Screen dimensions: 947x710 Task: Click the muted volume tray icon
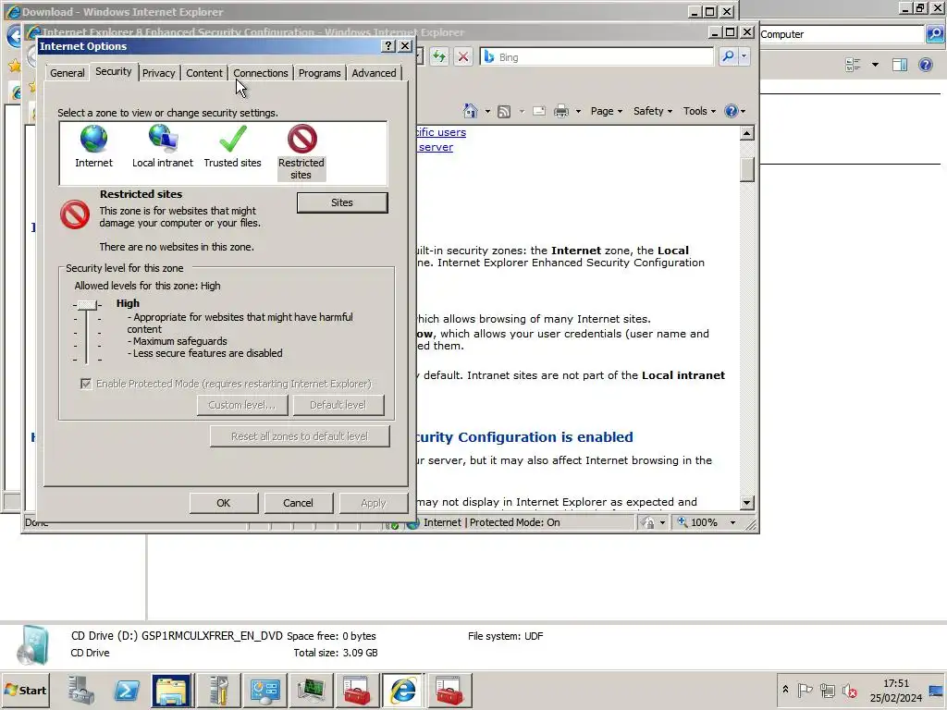(850, 690)
